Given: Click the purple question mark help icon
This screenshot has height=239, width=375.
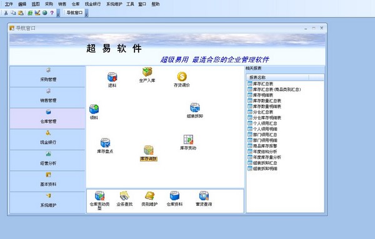Looking at the screenshot, I should click(x=52, y=12).
